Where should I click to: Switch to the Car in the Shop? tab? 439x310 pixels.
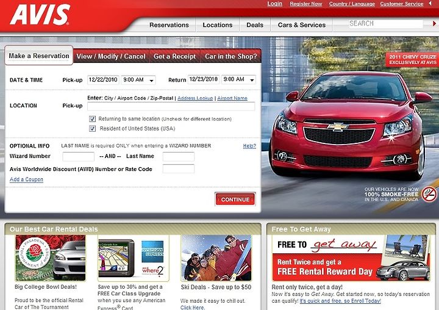coord(230,56)
